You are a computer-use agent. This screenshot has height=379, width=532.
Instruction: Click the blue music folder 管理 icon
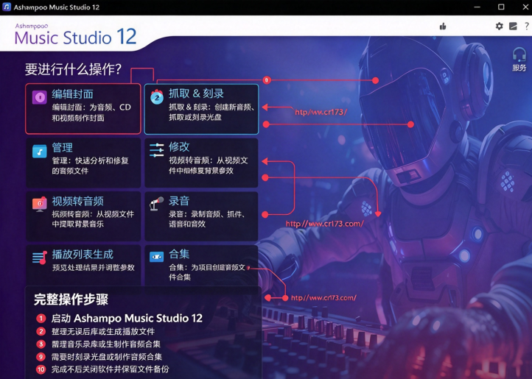point(39,151)
